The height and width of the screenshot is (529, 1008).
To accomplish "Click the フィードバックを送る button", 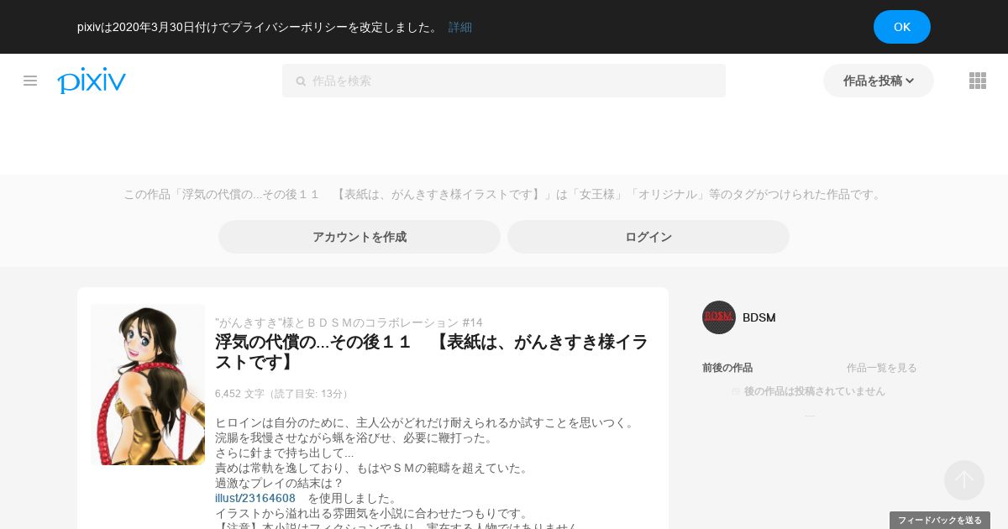I will [940, 521].
